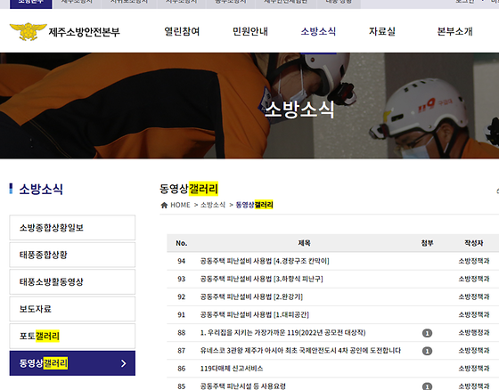
Task: Click the 작성자 column header
Action: [474, 243]
